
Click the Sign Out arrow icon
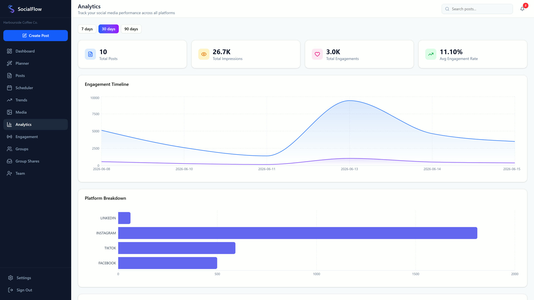[11, 290]
